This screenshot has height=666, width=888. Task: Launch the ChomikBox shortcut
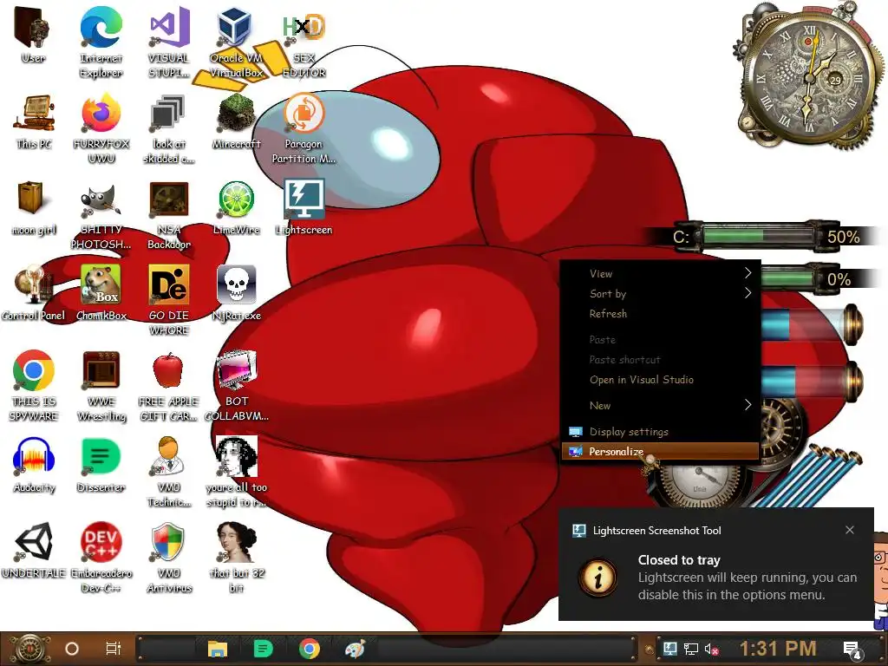coord(101,293)
